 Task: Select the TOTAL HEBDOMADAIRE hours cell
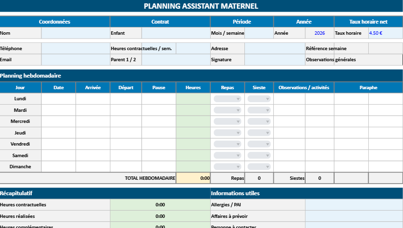[193, 178]
